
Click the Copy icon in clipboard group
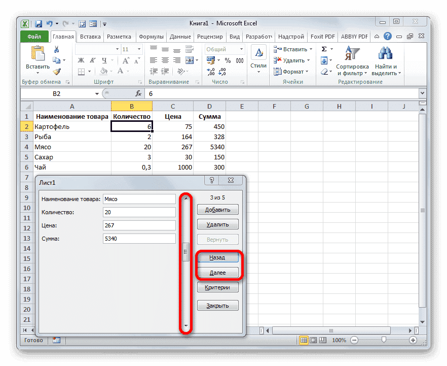point(56,60)
